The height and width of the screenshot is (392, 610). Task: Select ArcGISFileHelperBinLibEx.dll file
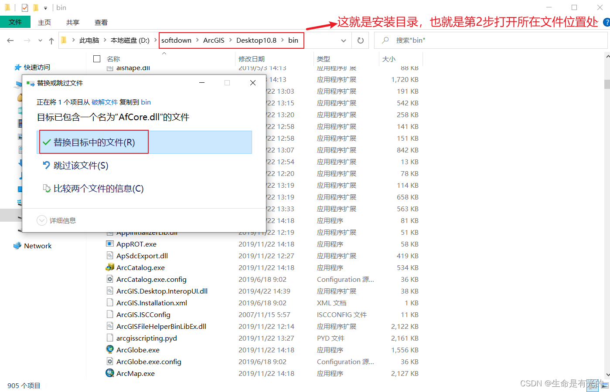click(161, 326)
